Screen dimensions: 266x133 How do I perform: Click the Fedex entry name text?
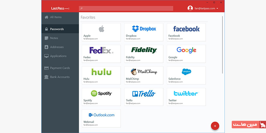tap(87, 57)
